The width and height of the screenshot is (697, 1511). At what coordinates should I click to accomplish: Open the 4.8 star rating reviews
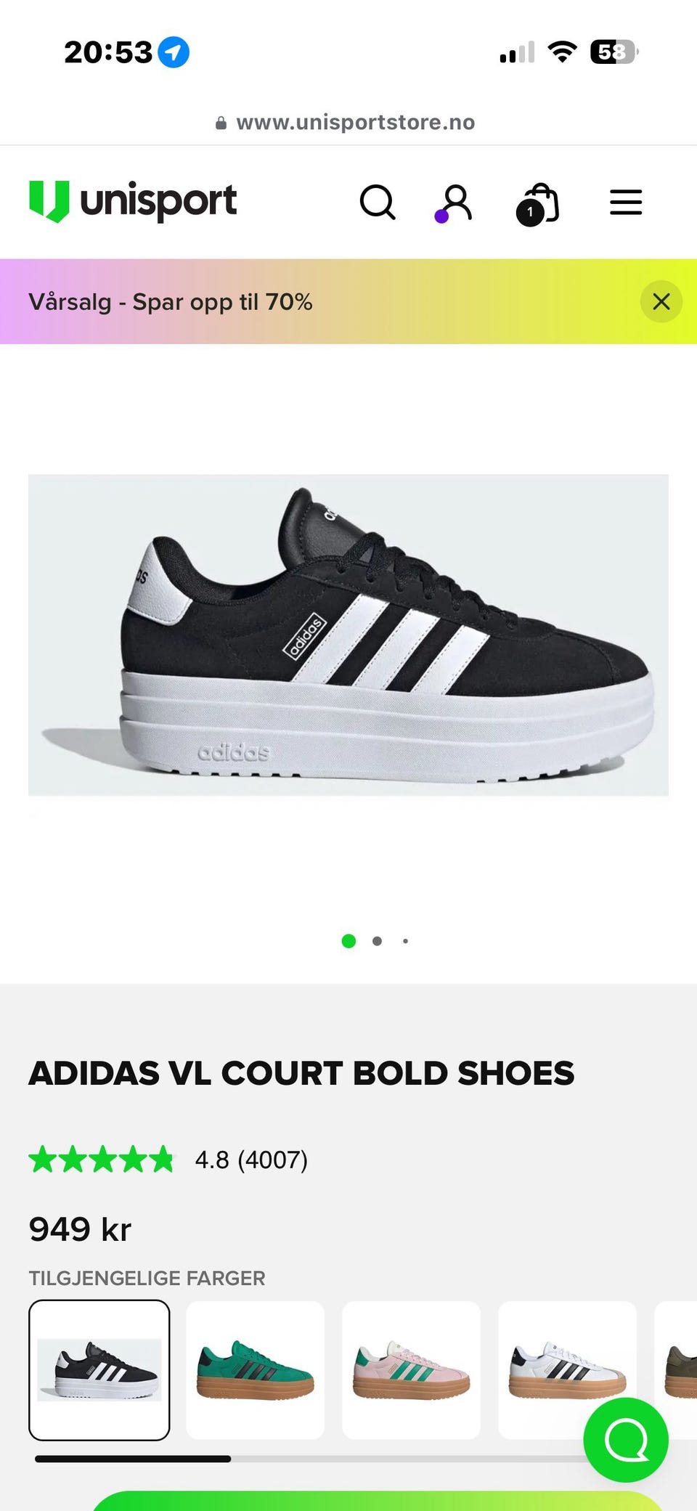click(168, 1160)
